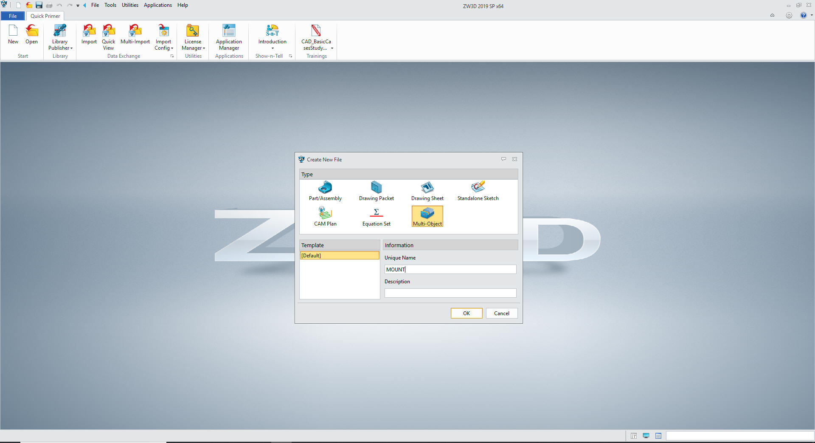This screenshot has width=815, height=443.
Task: Click the Description input field
Action: click(x=450, y=293)
